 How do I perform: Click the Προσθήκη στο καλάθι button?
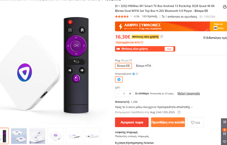click(x=168, y=122)
